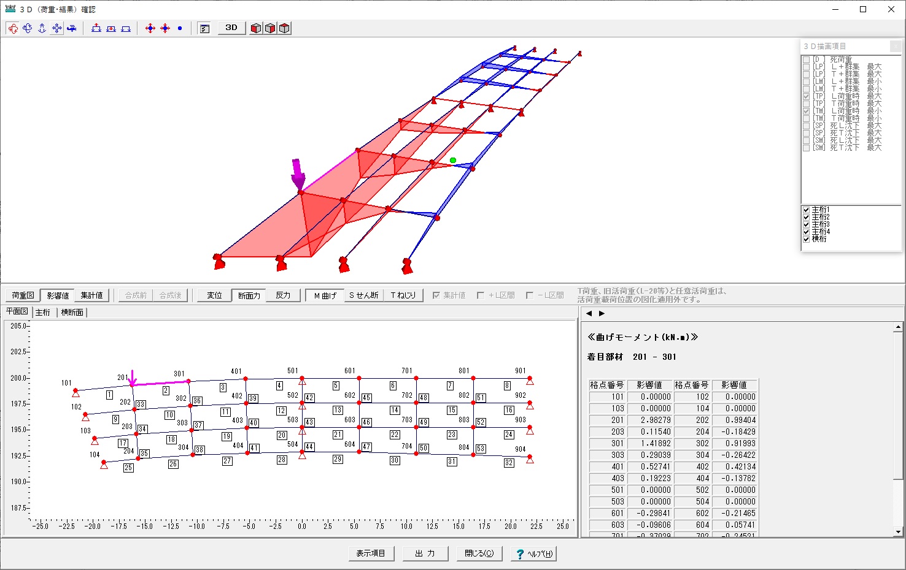The width and height of the screenshot is (906, 570).
Task: Click the 格点番号 header in first column
Action: pos(607,386)
